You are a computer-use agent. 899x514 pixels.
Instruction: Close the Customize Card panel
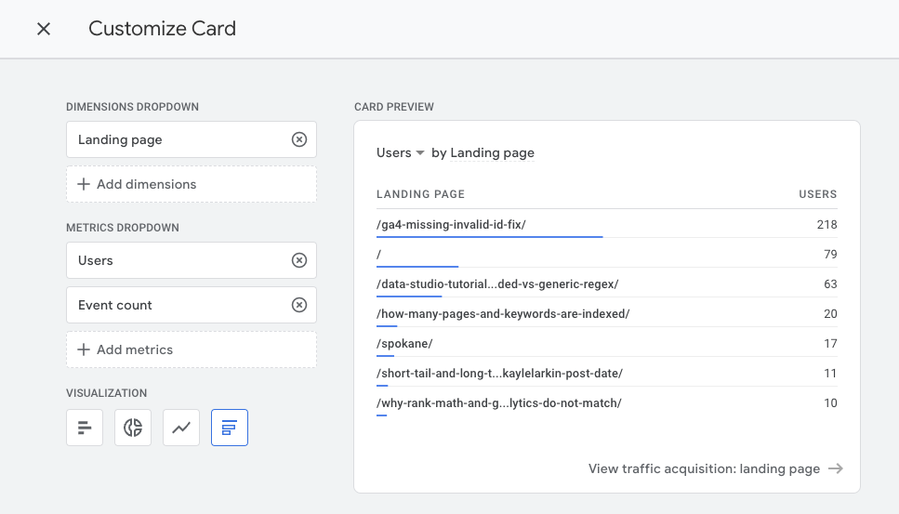click(x=44, y=29)
